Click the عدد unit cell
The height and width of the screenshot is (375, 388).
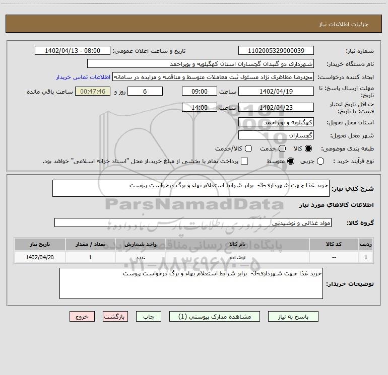140,257
